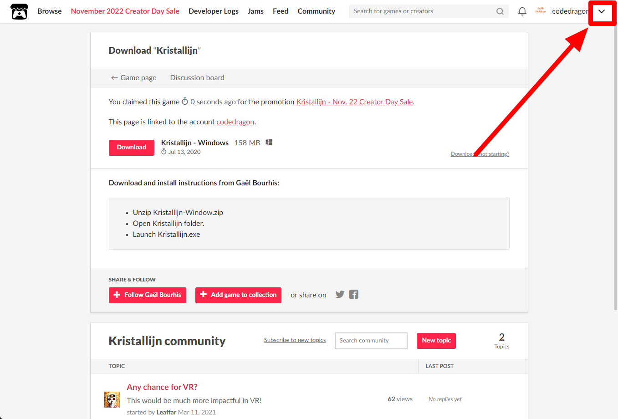Share the game on Facebook
This screenshot has width=618, height=419.
coord(354,294)
